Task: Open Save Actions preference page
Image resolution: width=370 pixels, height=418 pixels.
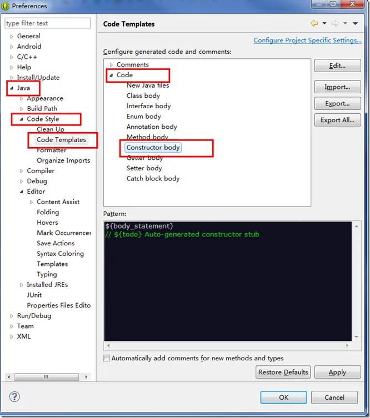Action: click(56, 243)
